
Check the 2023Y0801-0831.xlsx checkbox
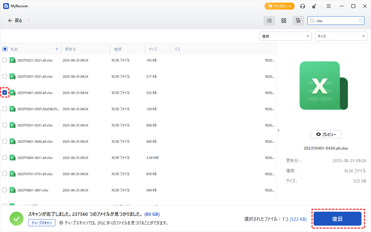[5, 190]
